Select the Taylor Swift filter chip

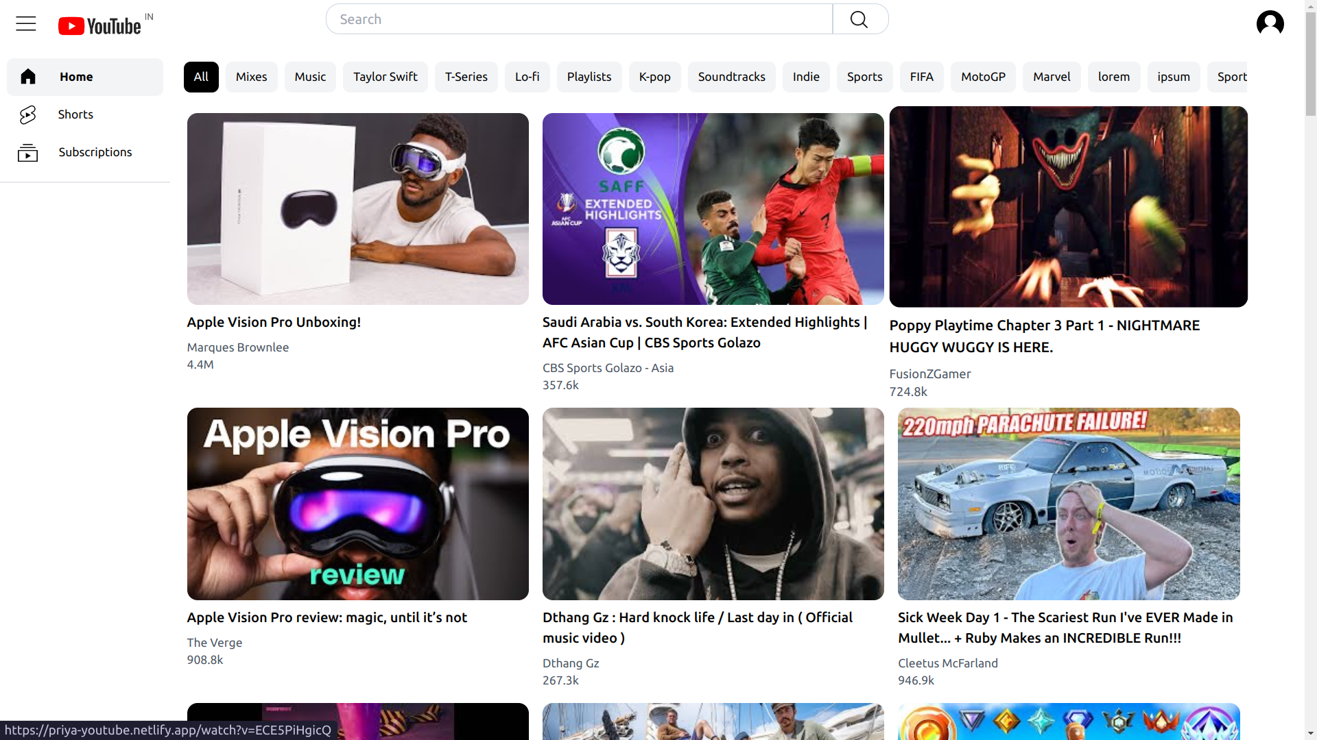[x=385, y=77]
